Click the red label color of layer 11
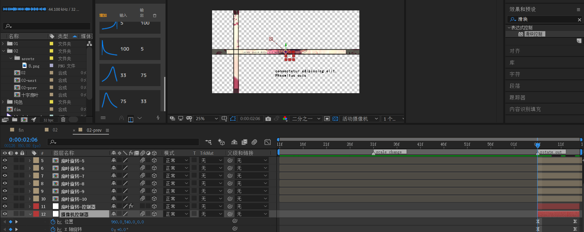The image size is (584, 232). click(x=36, y=206)
